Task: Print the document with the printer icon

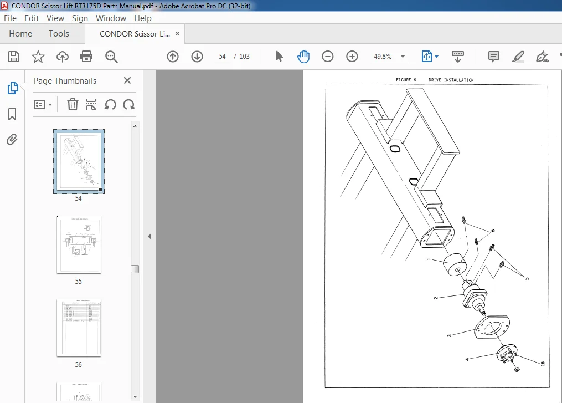Action: pos(86,57)
